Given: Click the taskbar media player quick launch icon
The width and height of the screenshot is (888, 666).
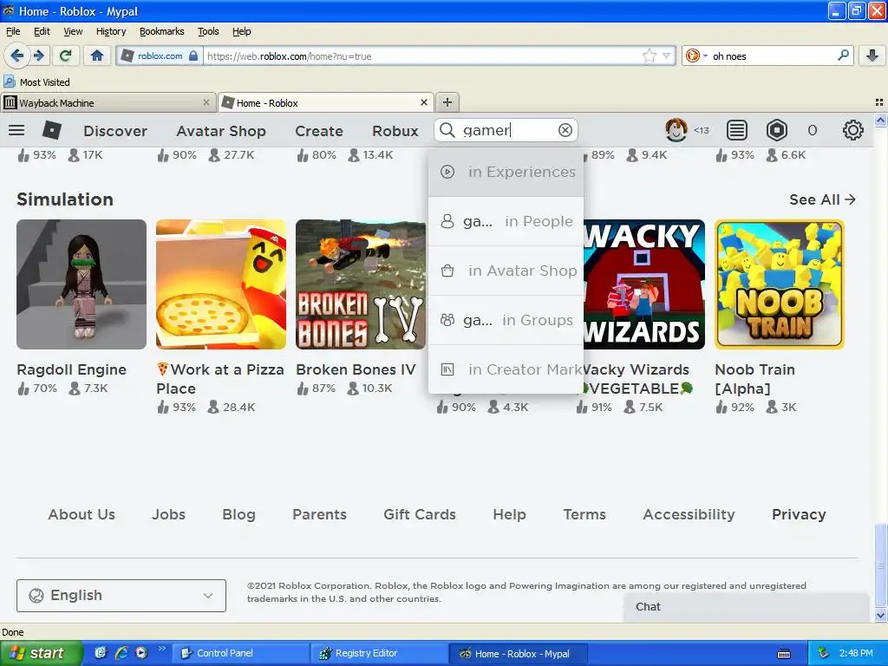Looking at the screenshot, I should (141, 653).
